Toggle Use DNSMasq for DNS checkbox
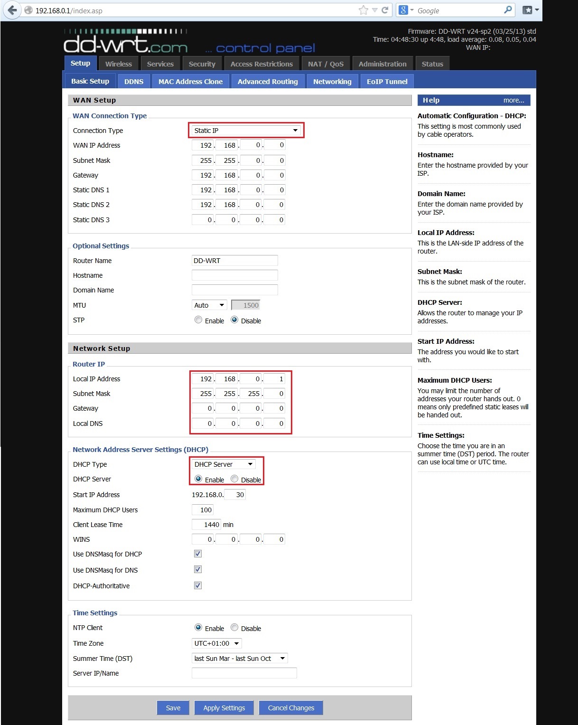The width and height of the screenshot is (578, 725). tap(198, 569)
